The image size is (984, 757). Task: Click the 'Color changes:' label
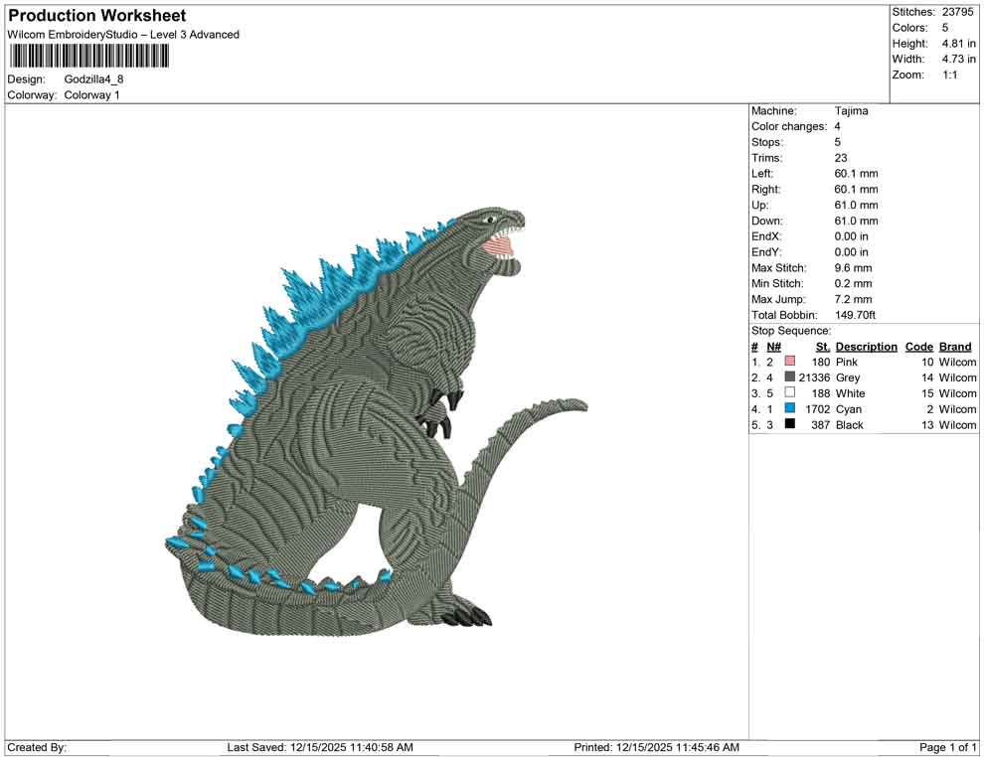point(789,126)
